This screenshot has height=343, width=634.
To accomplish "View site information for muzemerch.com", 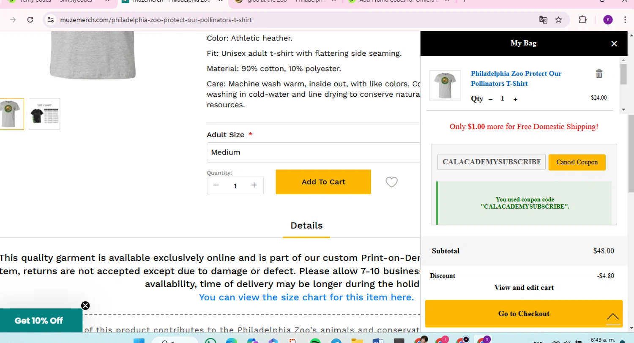I will (51, 20).
